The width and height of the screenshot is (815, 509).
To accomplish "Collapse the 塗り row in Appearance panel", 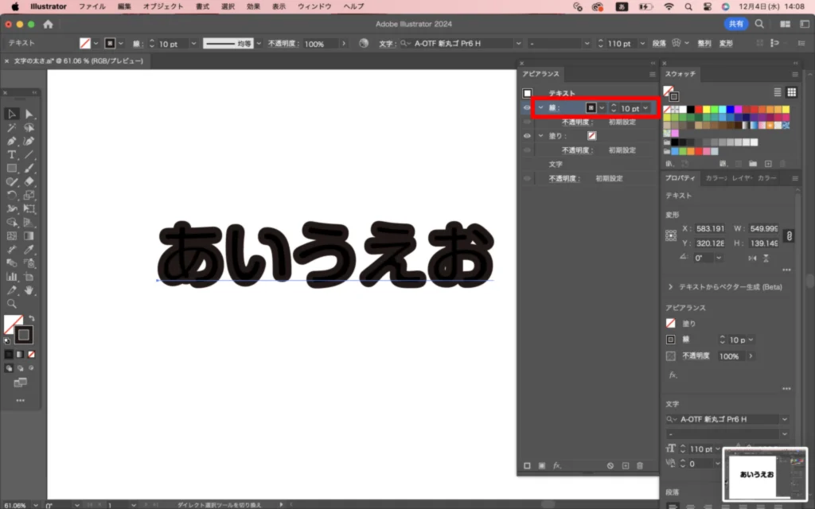I will pos(540,136).
